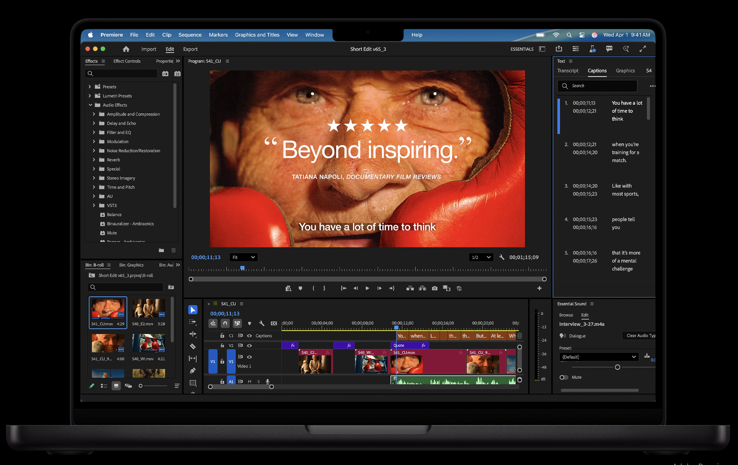Click Export in the header bar
738x465 pixels.
point(190,49)
